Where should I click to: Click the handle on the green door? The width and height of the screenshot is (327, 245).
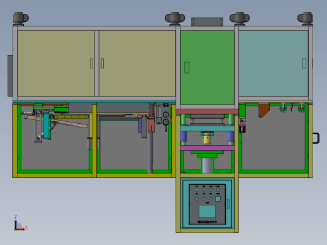187,67
